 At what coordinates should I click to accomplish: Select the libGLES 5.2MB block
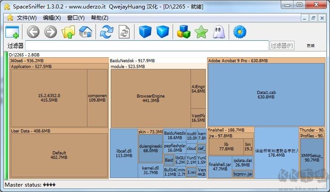pyautogui.click(x=180, y=160)
